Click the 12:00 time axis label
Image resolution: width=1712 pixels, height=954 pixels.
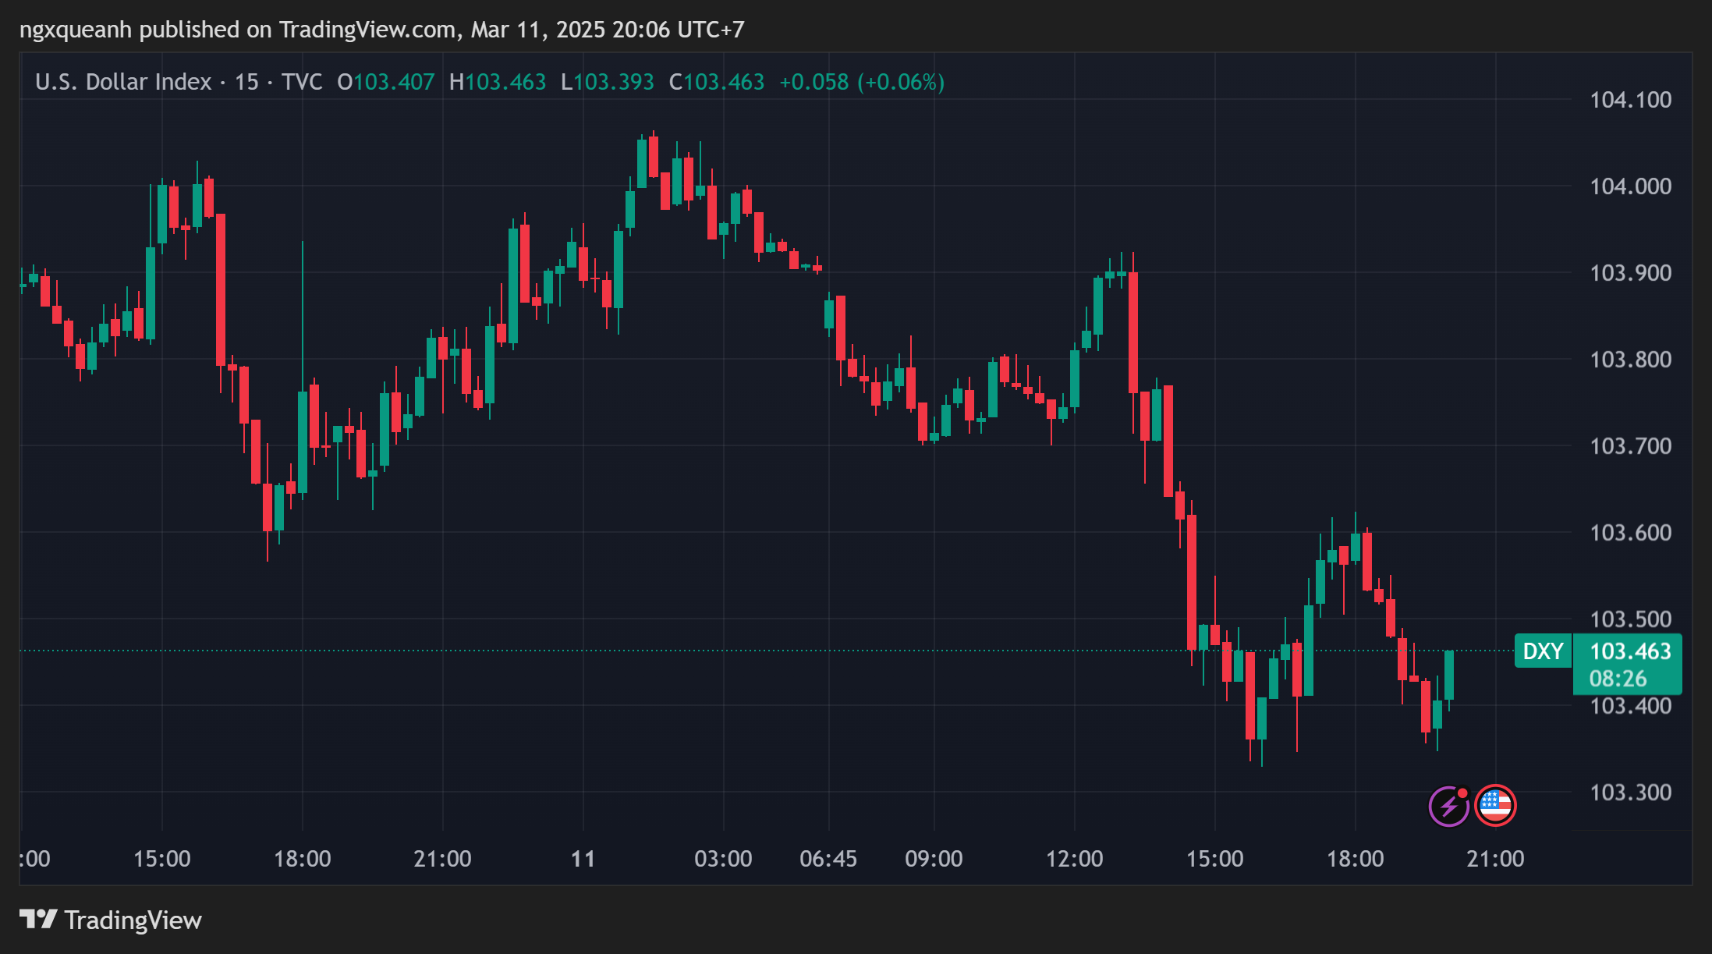pos(1074,859)
